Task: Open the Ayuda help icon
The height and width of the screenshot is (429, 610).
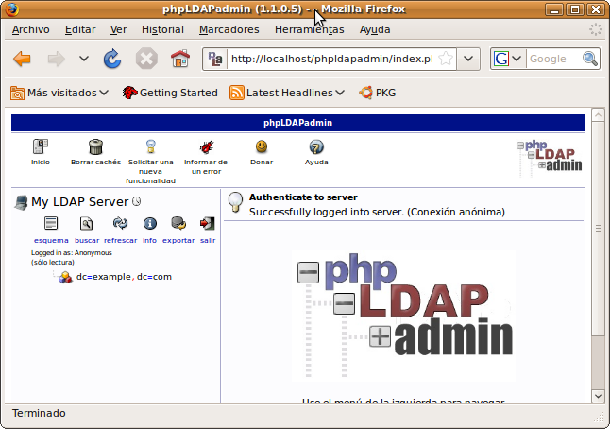Action: click(x=316, y=146)
